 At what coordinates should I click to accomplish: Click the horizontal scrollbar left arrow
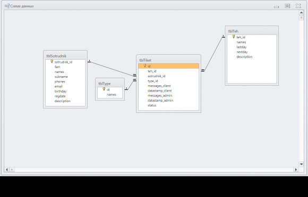pos(7,169)
